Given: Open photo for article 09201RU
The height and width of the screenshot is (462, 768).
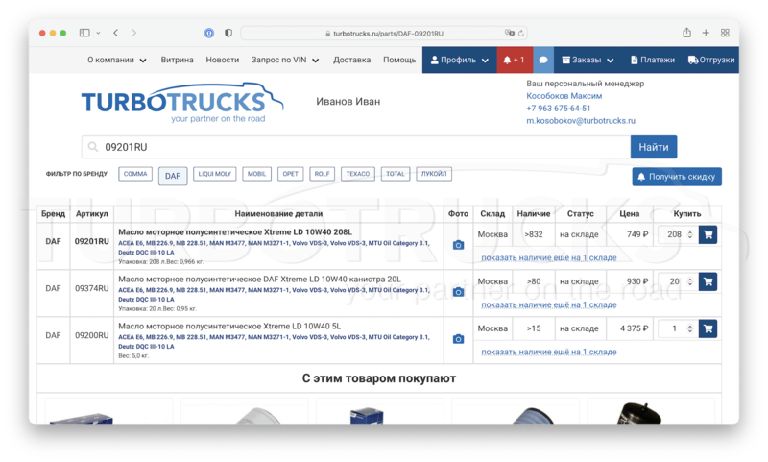Looking at the screenshot, I should click(458, 245).
